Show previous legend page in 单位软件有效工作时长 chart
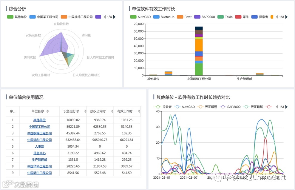The height and width of the screenshot is (190, 295). pyautogui.click(x=277, y=17)
